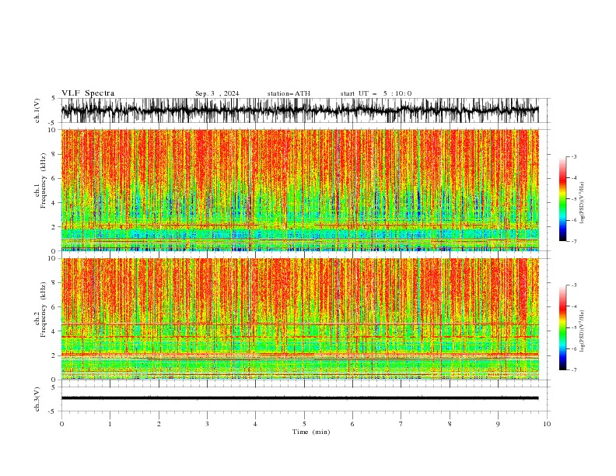Click the time axis tick label '9'

click(498, 424)
